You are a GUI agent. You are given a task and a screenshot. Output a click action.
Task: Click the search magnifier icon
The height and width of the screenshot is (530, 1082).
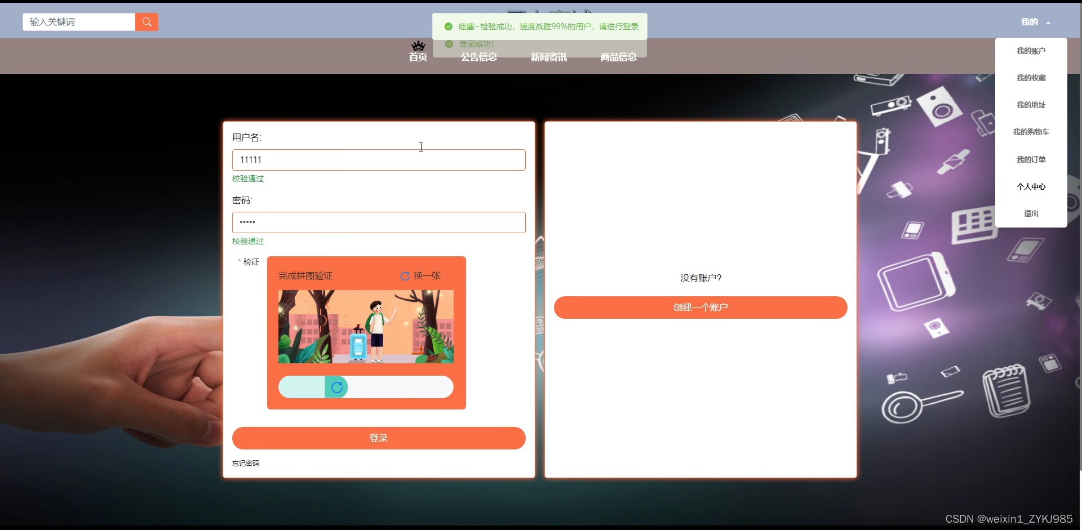[x=147, y=22]
